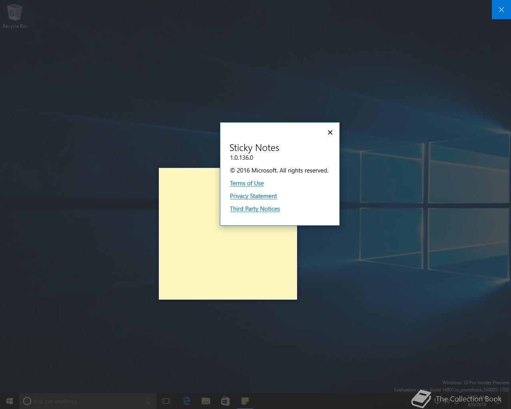Open the clock and date in the taskbar
This screenshot has width=511, height=409.
[x=477, y=401]
